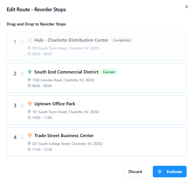Click lightning bolt icon beside South End
This screenshot has height=184, width=193.
pos(30,72)
